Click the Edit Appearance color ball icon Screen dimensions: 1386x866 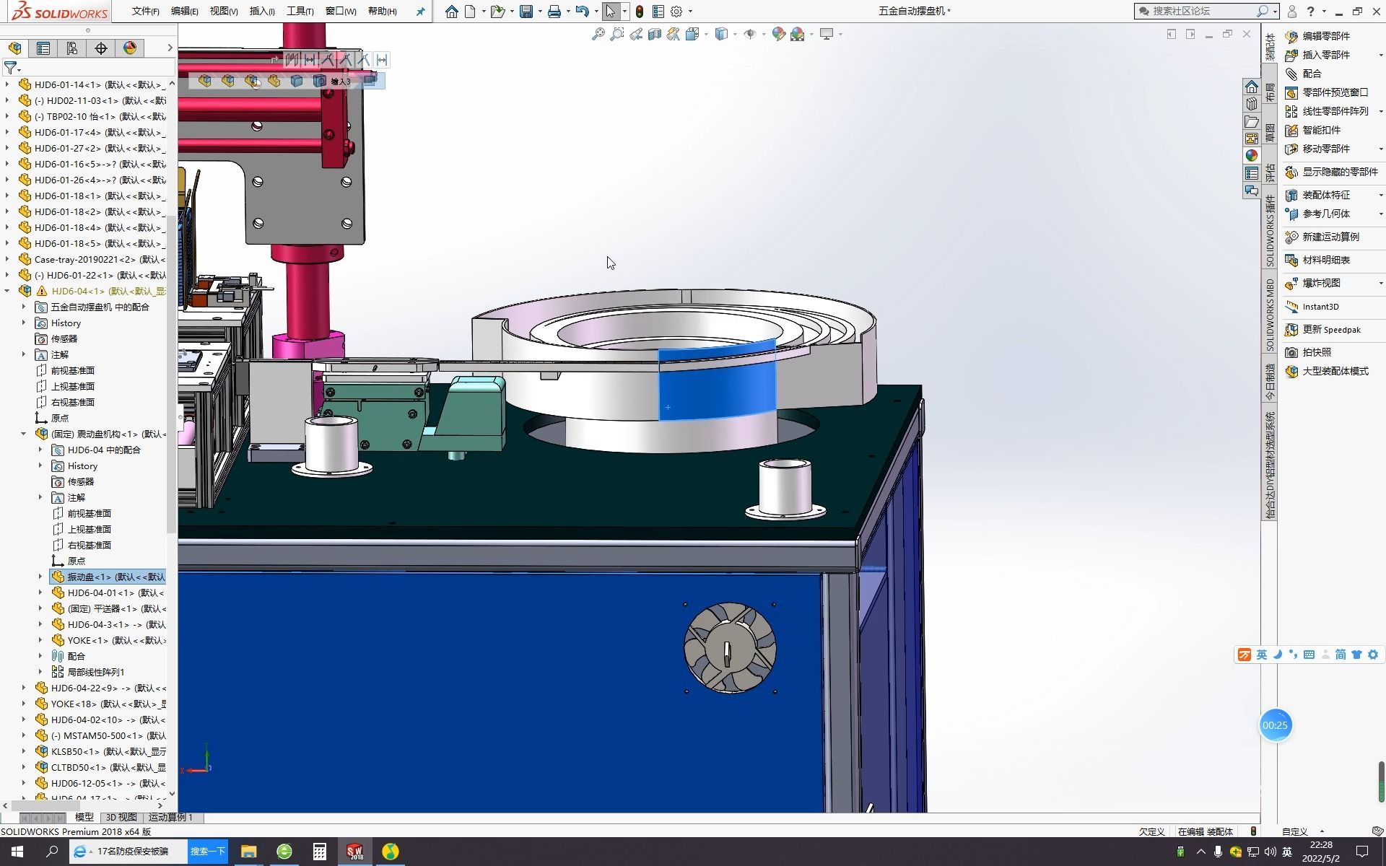[x=778, y=34]
